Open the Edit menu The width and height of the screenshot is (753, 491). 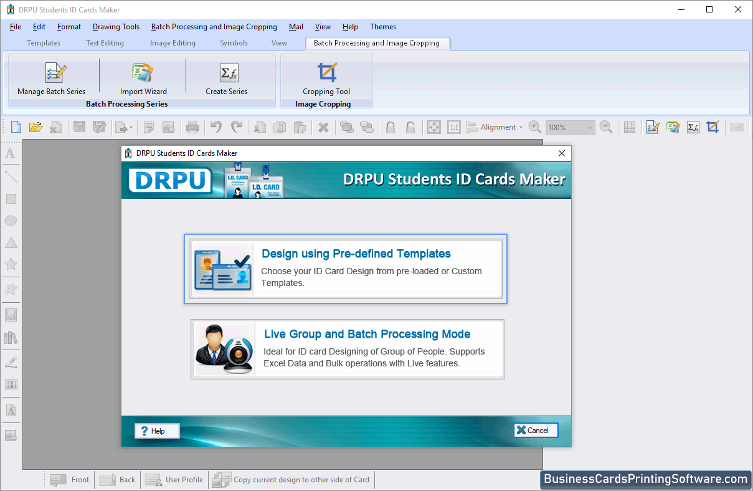39,27
